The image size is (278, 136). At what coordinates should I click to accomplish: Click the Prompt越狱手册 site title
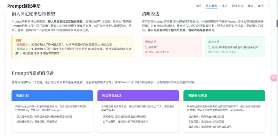tap(24, 6)
